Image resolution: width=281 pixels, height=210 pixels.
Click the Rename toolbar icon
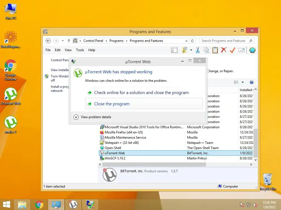point(241,50)
